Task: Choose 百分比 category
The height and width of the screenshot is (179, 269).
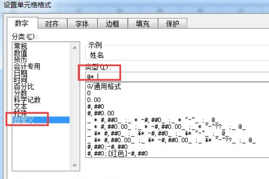Action: click(24, 86)
